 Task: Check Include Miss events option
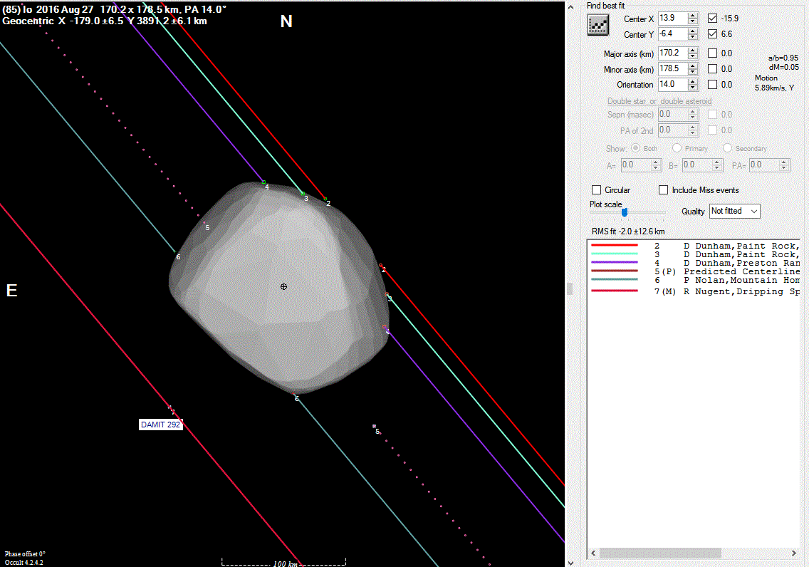tap(664, 190)
